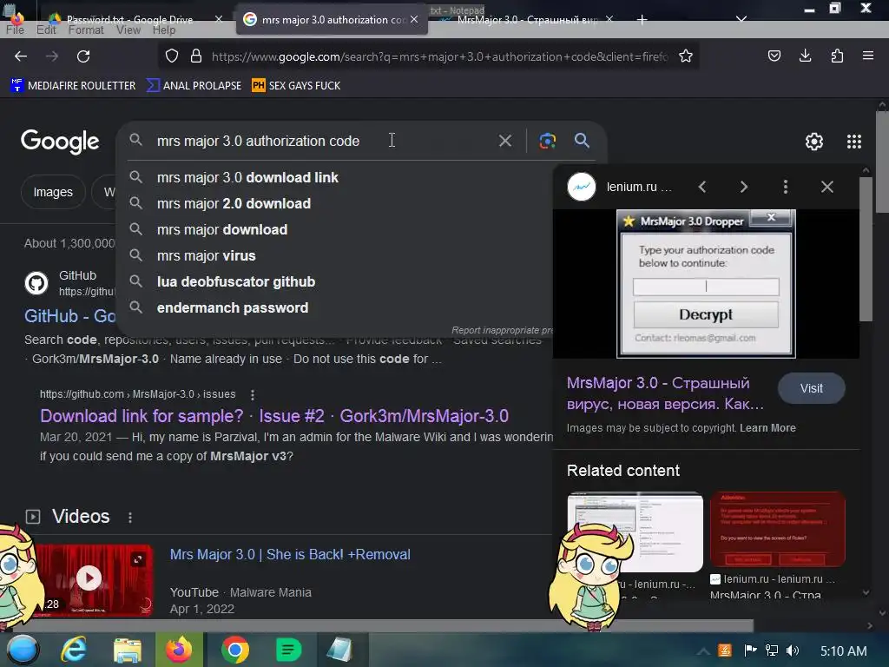Show next image in preview panel

coord(744,187)
